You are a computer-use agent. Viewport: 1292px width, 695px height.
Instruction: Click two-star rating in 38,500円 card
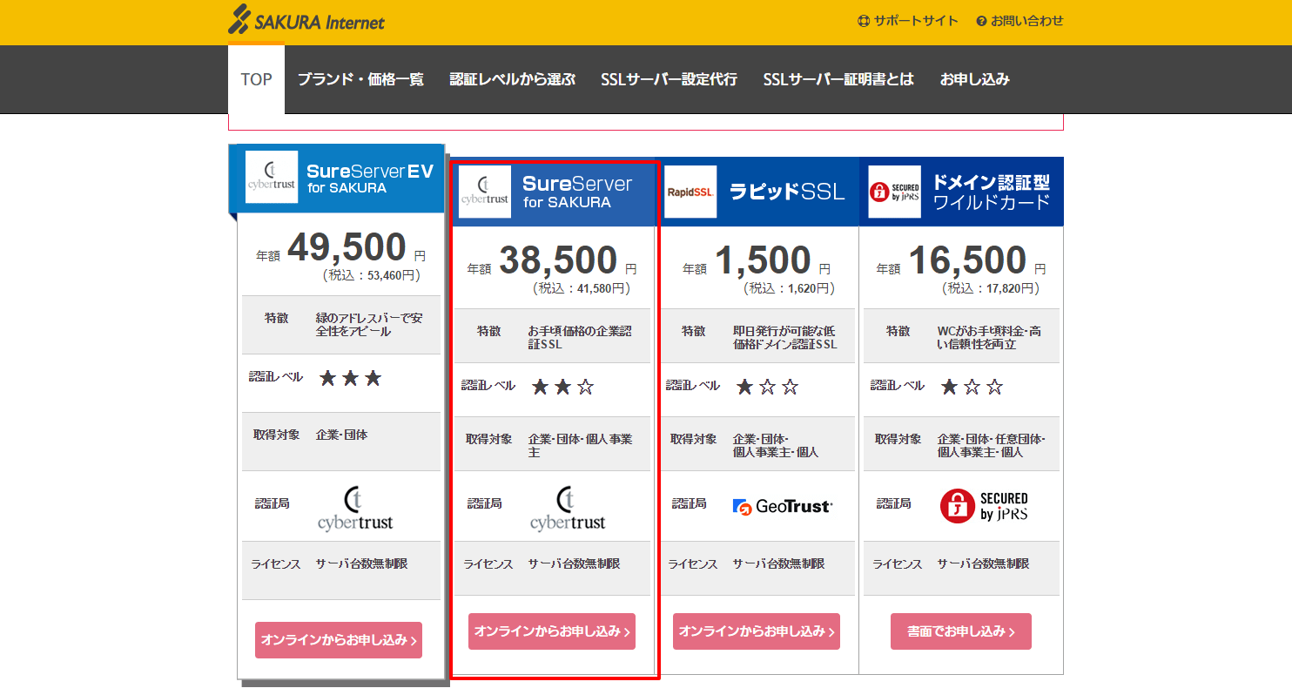pos(563,387)
